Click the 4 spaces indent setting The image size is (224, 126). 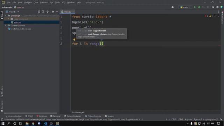[x=188, y=119]
